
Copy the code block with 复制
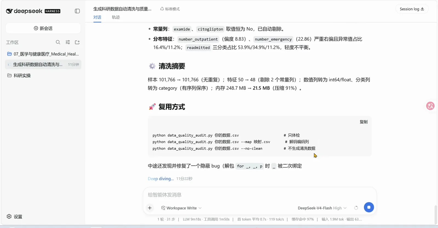coord(364,122)
